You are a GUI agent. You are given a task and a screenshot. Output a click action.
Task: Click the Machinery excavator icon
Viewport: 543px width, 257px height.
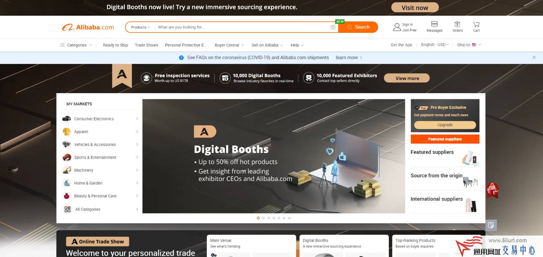click(x=67, y=170)
